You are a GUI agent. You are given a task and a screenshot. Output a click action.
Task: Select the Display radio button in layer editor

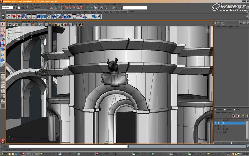[x=215, y=110]
